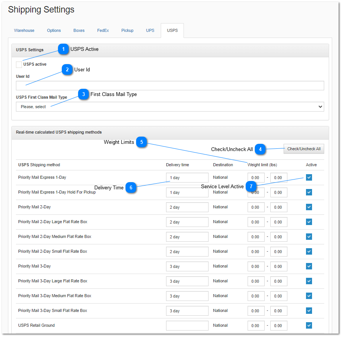The image size is (342, 337).
Task: Focus Priority Mail 2-Day Large Flat Rate minimum weight
Action: click(256, 222)
